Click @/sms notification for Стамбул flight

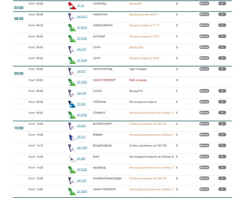tap(204, 112)
